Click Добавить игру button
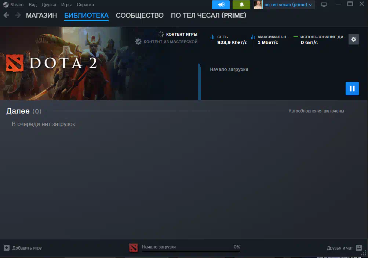368x258 pixels. point(23,248)
